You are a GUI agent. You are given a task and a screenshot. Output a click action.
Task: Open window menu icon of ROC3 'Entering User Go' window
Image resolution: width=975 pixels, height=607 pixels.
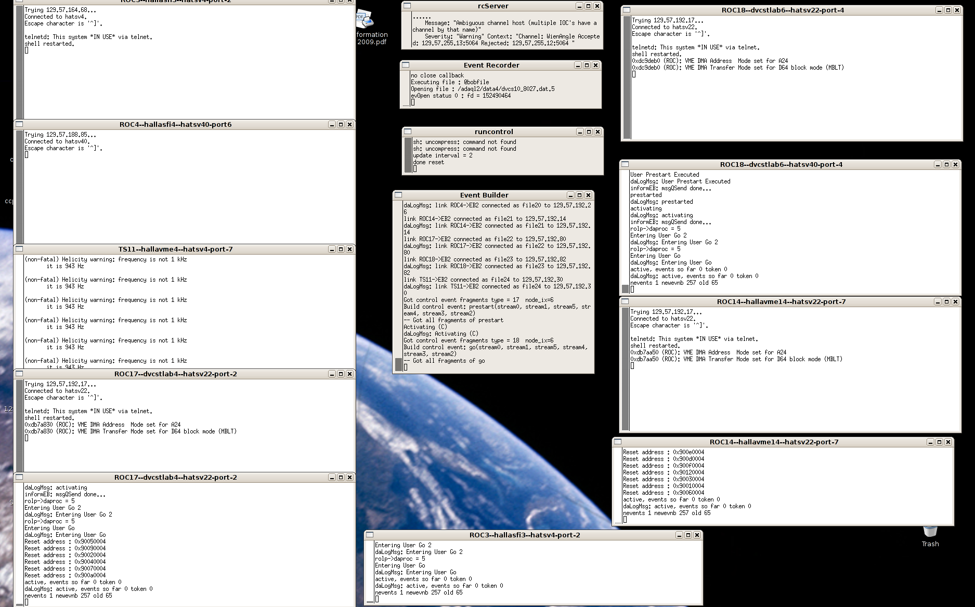[x=370, y=535]
